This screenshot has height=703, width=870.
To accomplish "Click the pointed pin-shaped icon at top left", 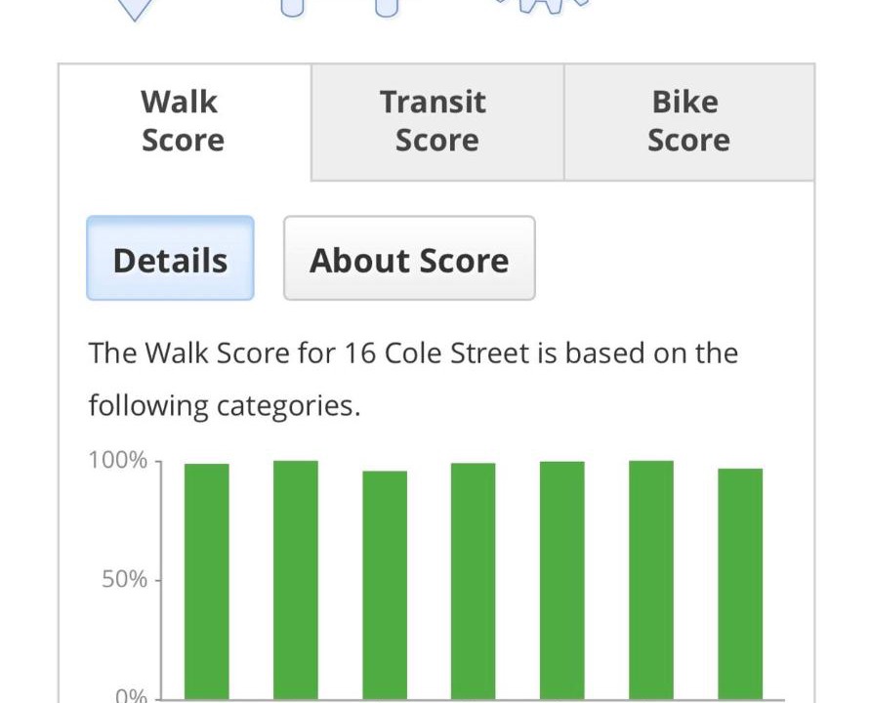I will [137, 8].
